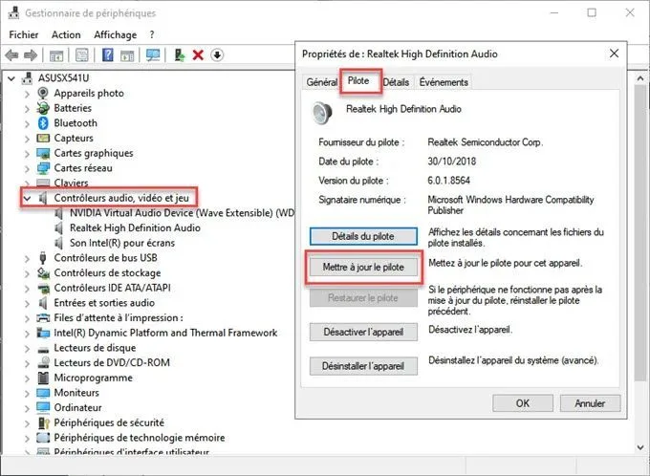Click the Détails du pilote button

click(x=363, y=236)
